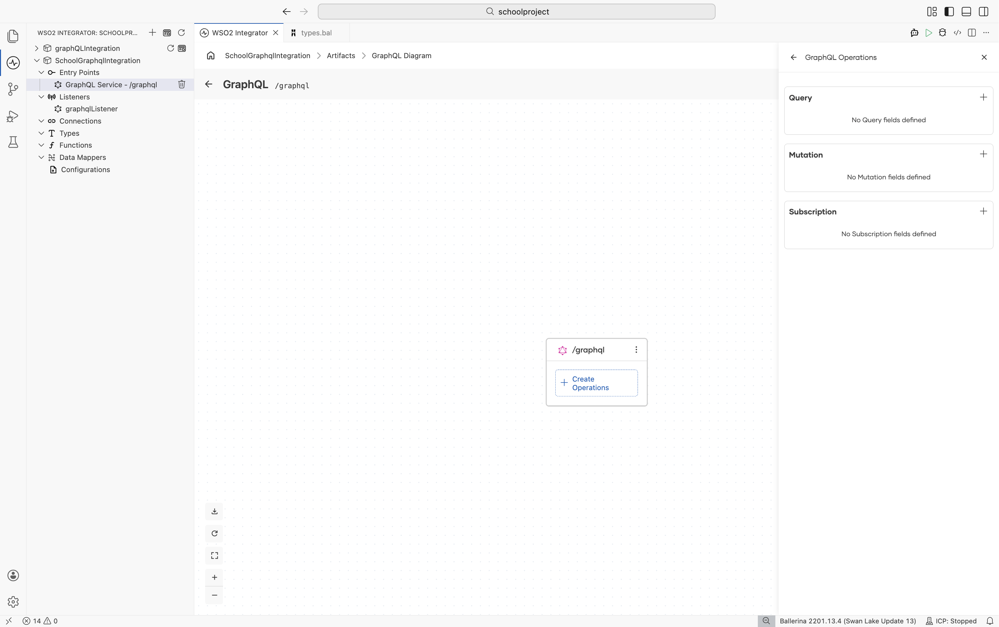Customize editor layout
999x627 pixels.
pyautogui.click(x=932, y=12)
